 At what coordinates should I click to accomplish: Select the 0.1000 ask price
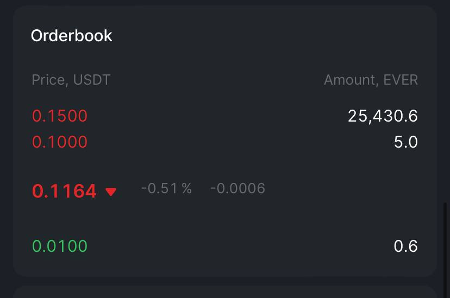pos(60,142)
